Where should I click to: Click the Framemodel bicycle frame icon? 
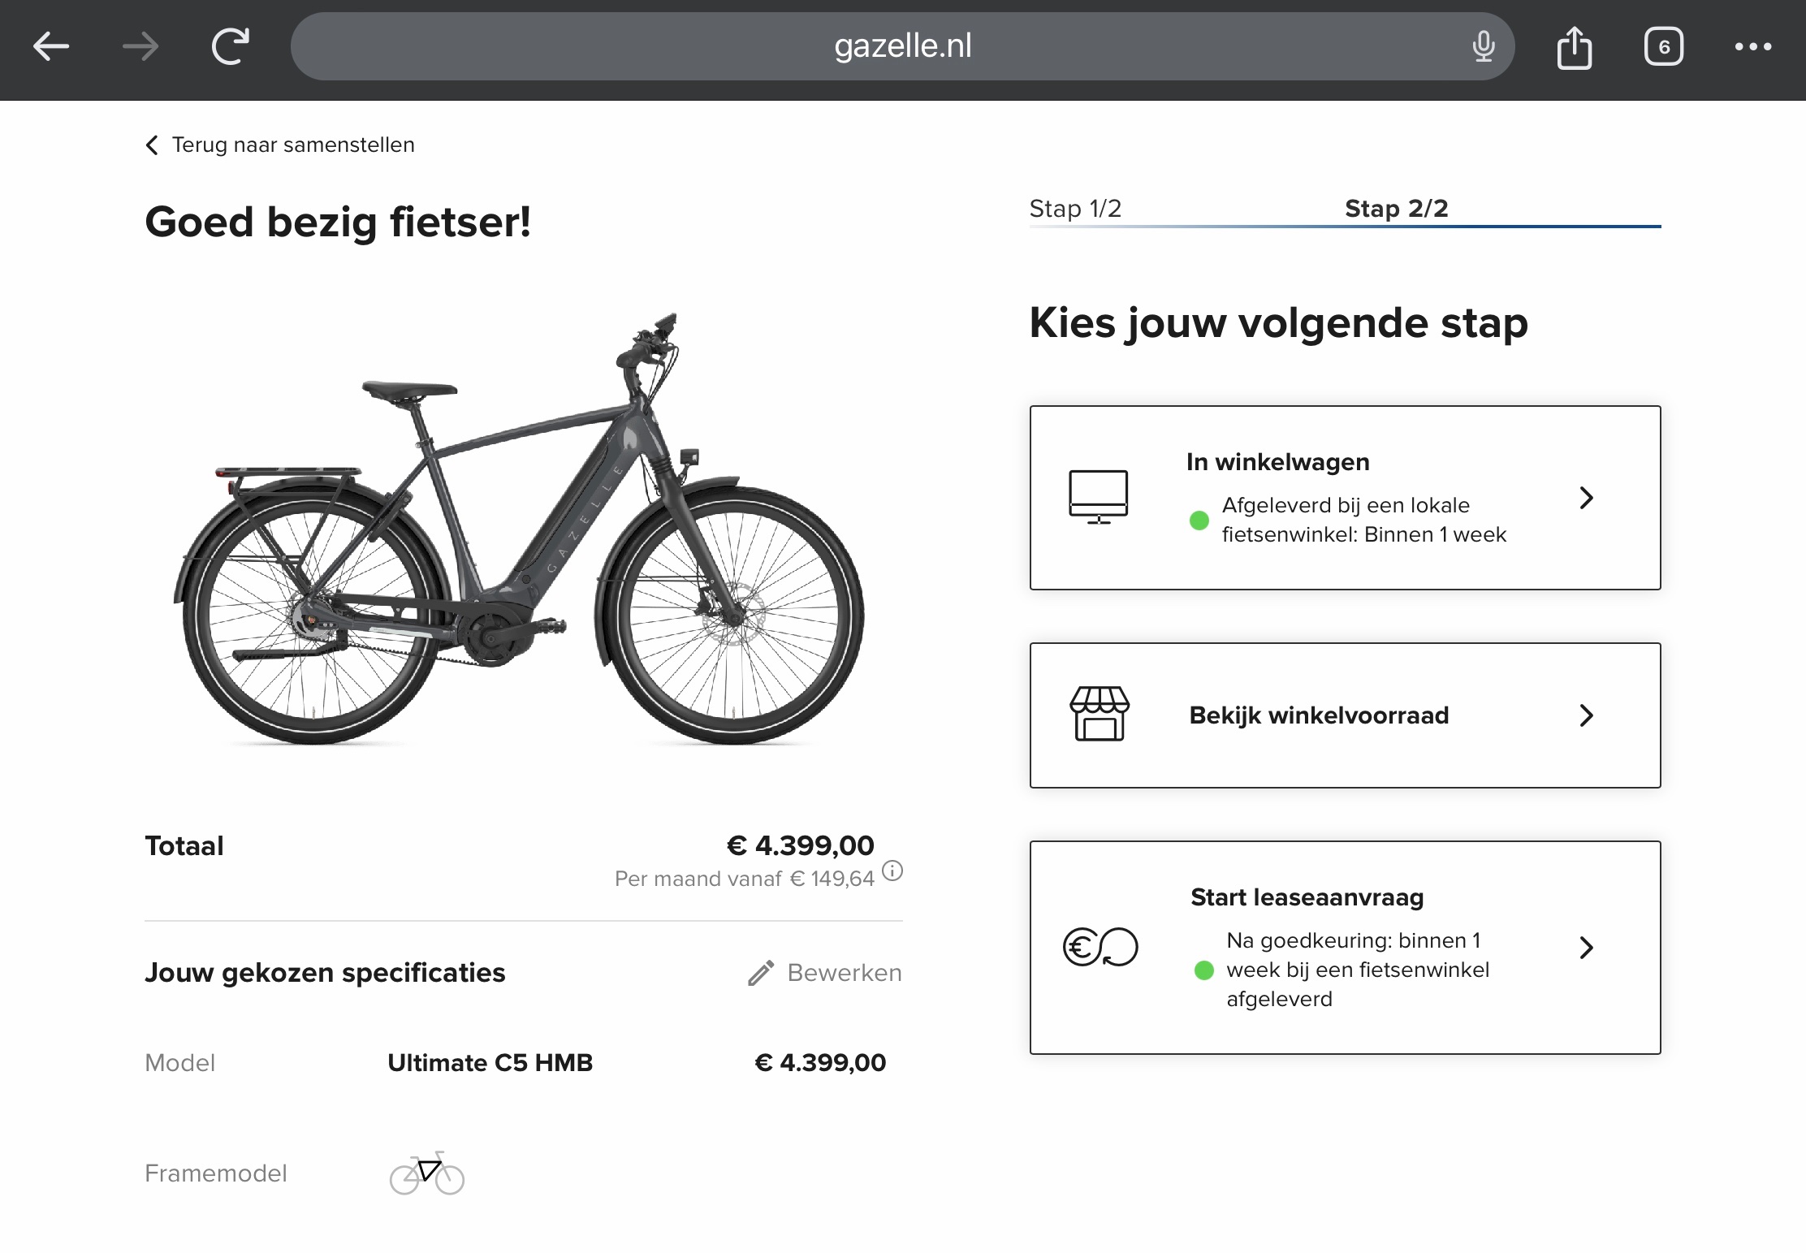[x=426, y=1173]
